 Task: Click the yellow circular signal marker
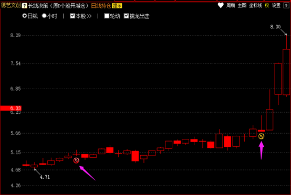(x=261, y=136)
